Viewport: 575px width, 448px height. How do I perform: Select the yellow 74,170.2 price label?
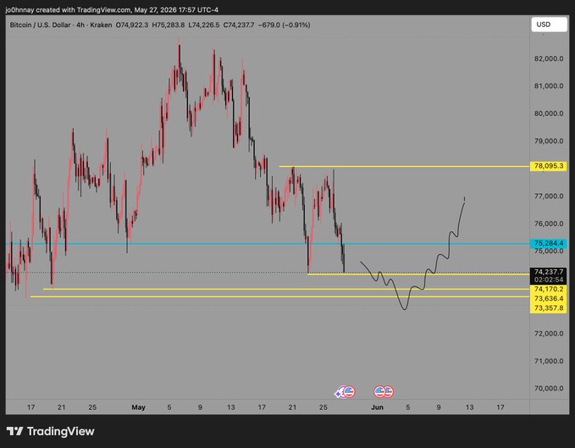(x=548, y=290)
